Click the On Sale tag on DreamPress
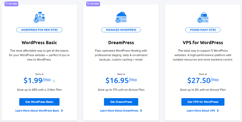The width and height of the screenshot is (242, 122). point(93,4)
